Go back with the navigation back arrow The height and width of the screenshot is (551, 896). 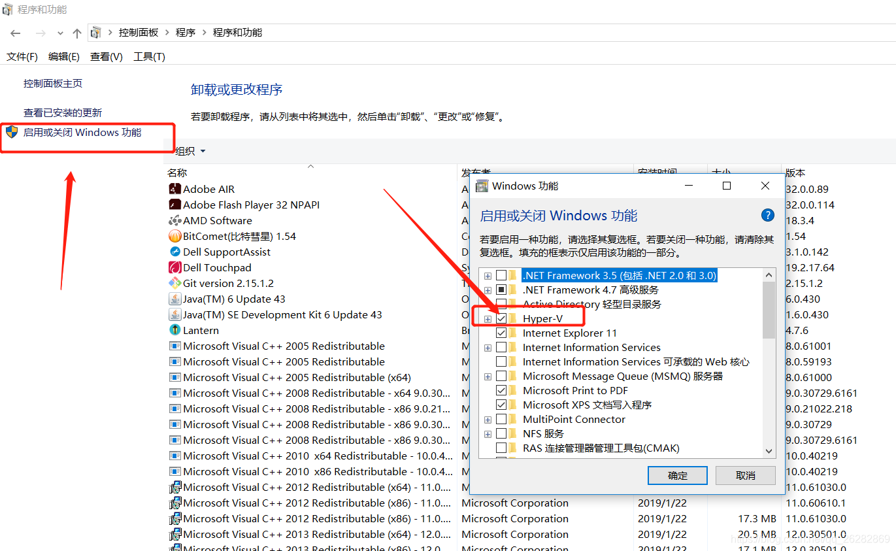point(16,33)
